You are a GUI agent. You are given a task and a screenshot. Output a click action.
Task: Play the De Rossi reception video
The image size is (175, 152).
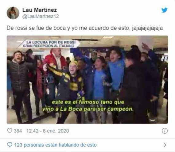point(87,80)
